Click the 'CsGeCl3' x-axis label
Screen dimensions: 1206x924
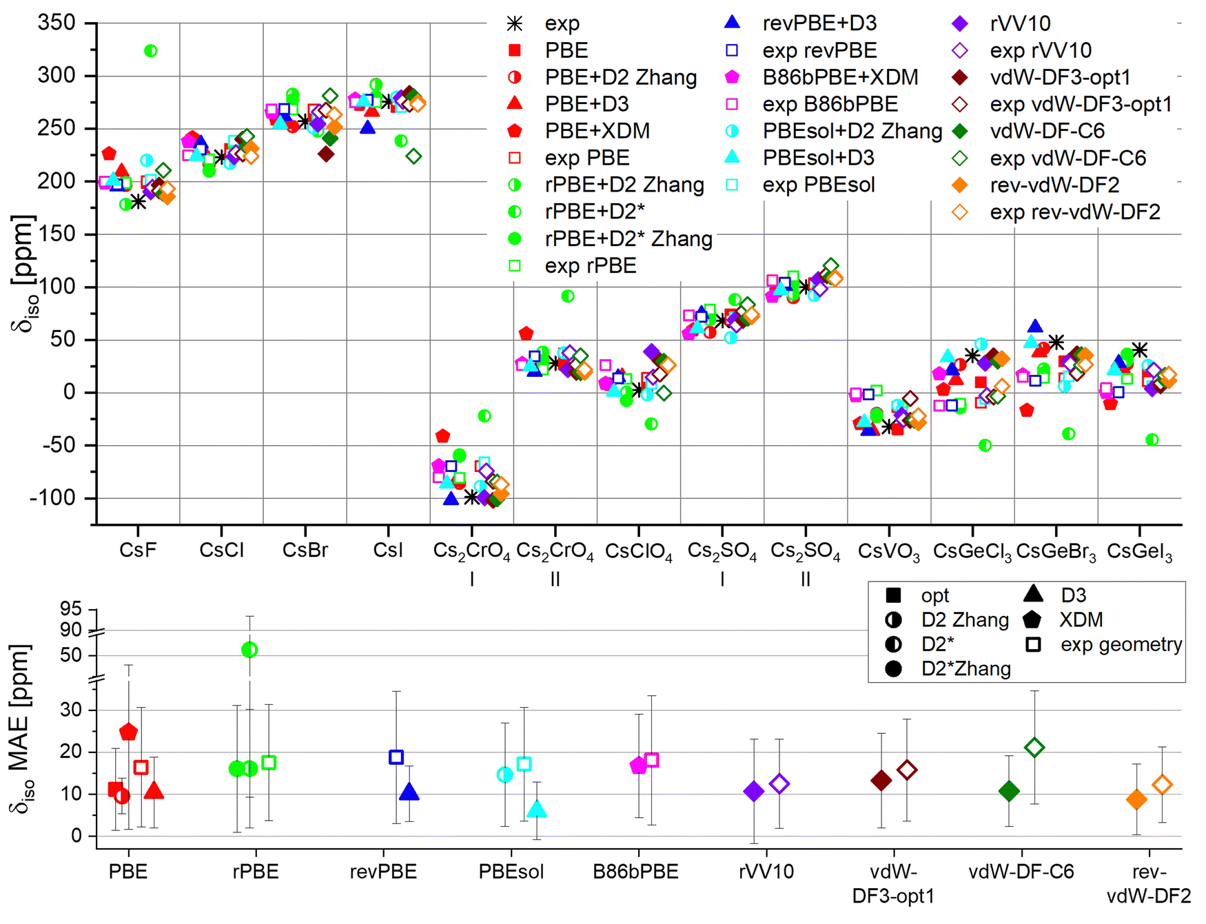[972, 553]
